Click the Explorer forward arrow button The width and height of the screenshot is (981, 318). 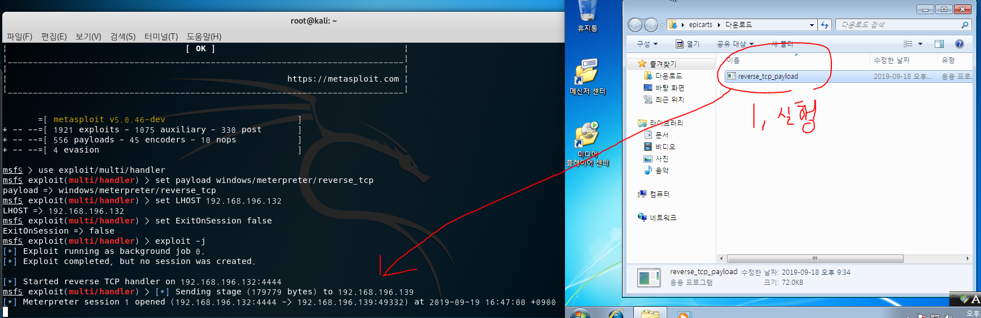click(651, 25)
